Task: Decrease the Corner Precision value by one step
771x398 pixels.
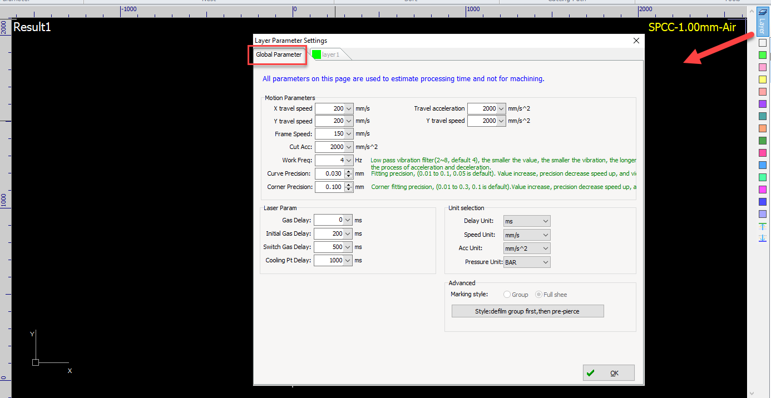Action: click(349, 190)
